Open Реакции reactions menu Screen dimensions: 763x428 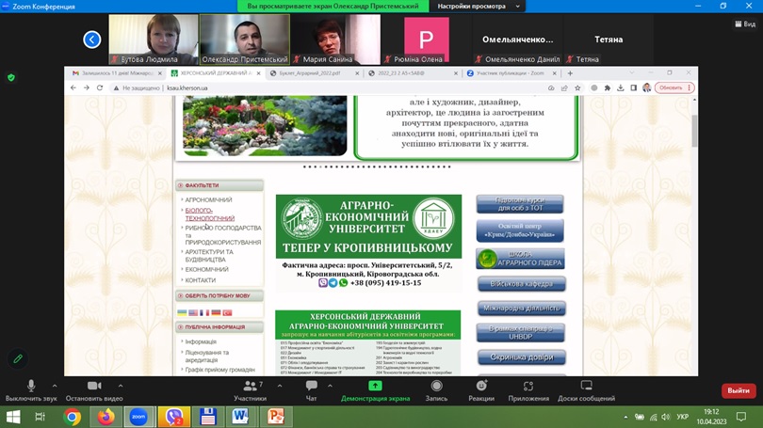(481, 390)
